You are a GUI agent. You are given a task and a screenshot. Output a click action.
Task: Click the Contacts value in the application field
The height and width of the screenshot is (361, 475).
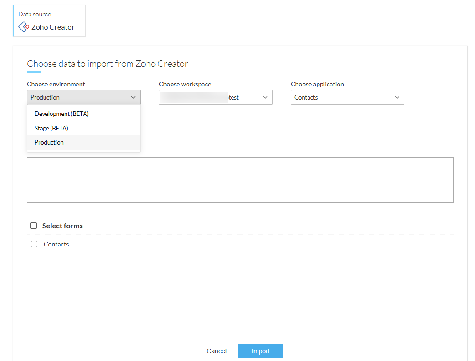point(306,97)
